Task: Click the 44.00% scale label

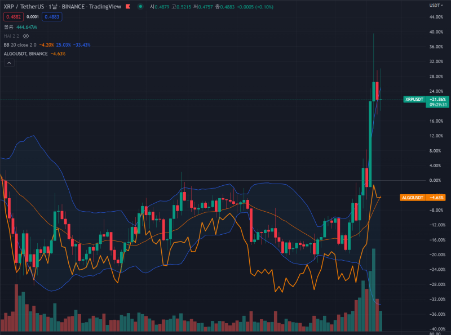Action: pos(436,17)
